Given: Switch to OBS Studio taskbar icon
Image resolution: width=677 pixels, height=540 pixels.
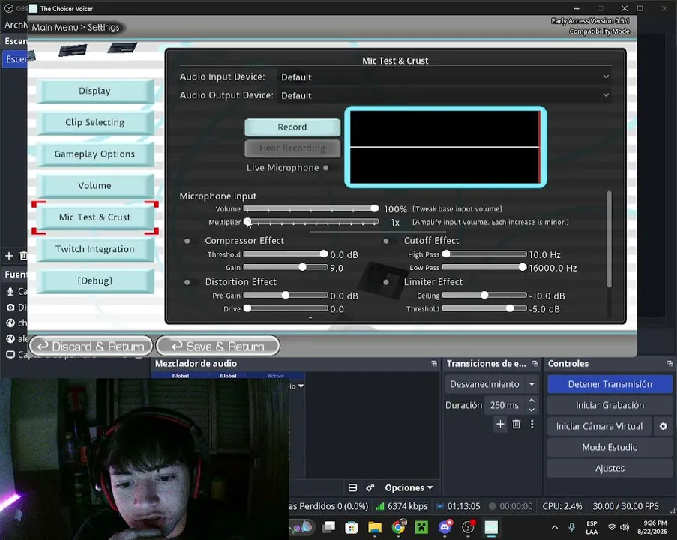Looking at the screenshot, I should coord(468,527).
